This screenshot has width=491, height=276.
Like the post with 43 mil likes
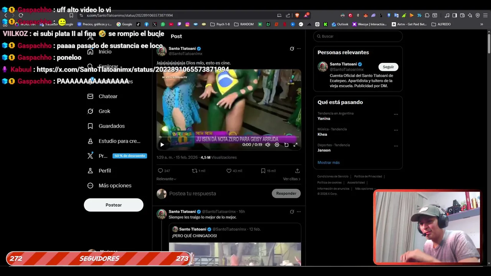coord(234,171)
